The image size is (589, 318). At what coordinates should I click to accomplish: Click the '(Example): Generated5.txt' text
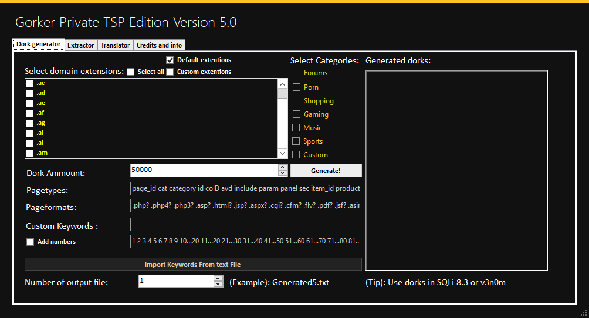(279, 282)
